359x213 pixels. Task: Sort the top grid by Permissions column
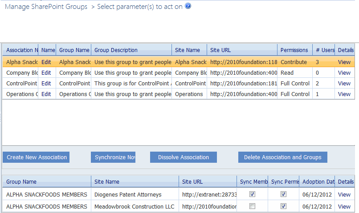[x=294, y=50]
